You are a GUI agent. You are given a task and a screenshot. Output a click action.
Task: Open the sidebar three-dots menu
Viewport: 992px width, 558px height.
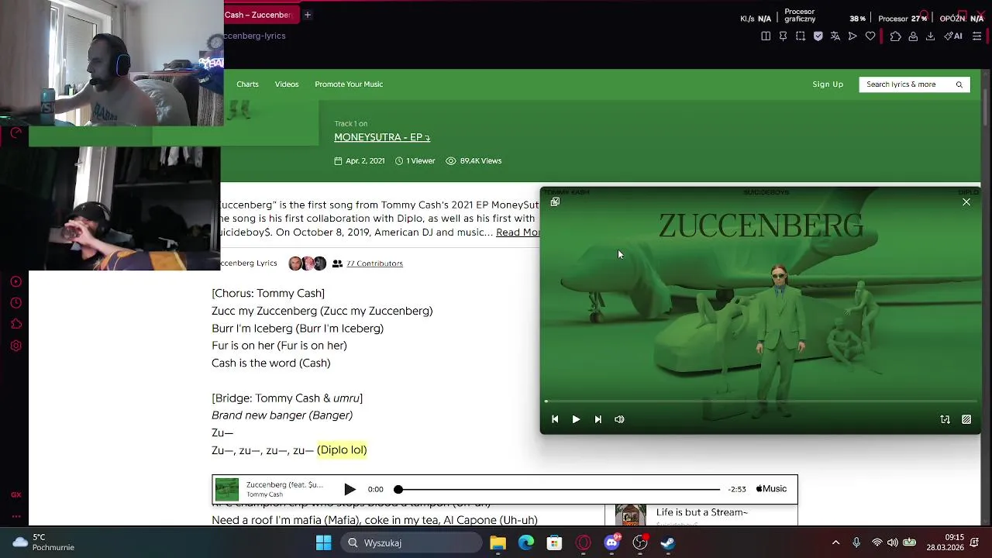[x=15, y=516]
